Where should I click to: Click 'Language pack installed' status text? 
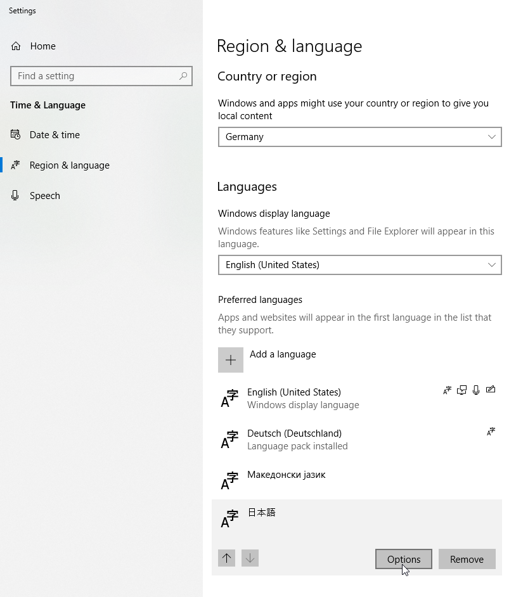click(x=297, y=446)
